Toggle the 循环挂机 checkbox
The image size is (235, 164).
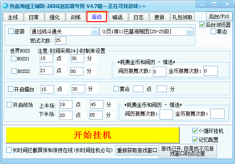click(x=195, y=131)
